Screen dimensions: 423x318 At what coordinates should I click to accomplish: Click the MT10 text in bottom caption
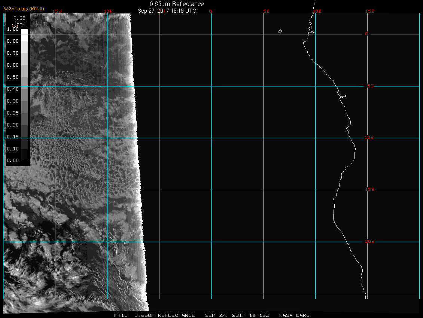[121, 315]
